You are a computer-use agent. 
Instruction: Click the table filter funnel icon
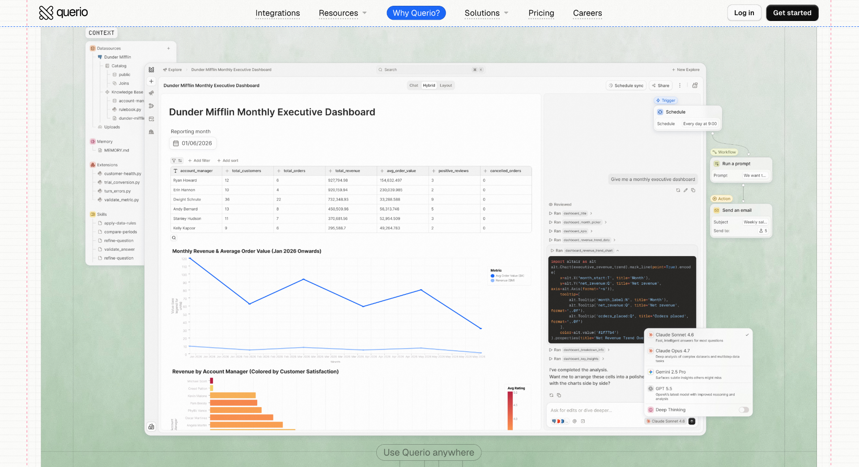tap(174, 160)
